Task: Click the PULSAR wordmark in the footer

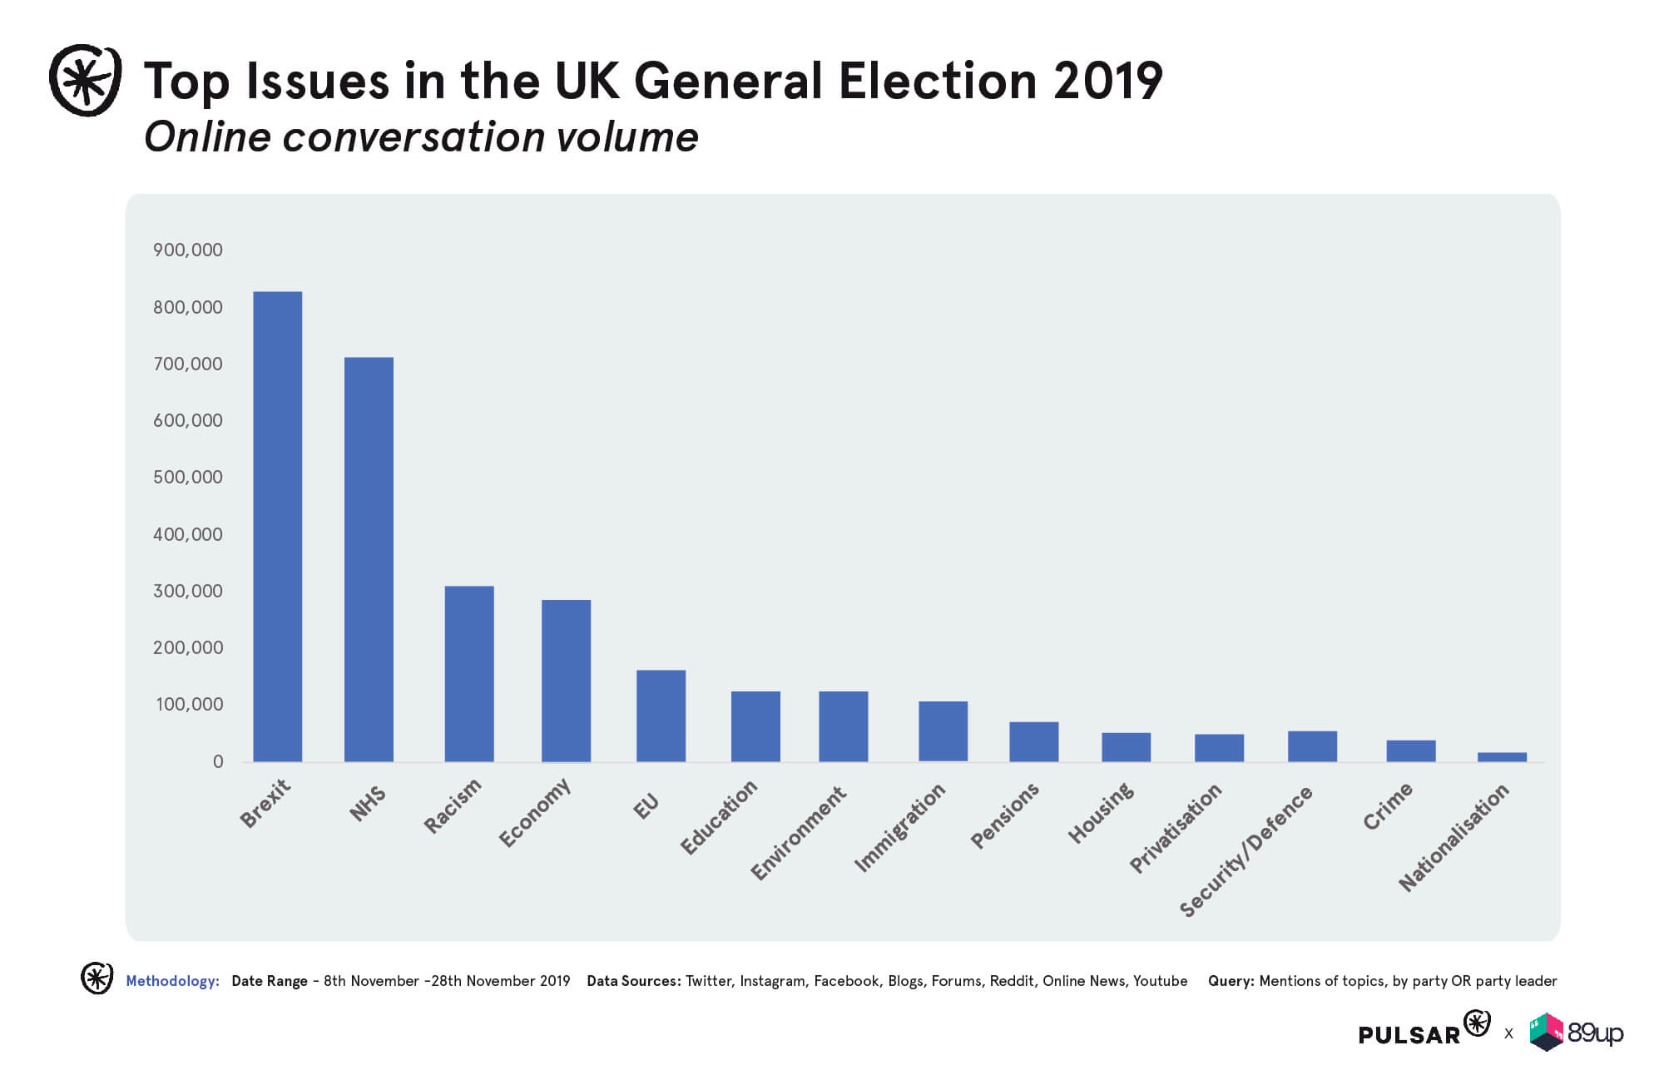Action: coord(1409,1034)
